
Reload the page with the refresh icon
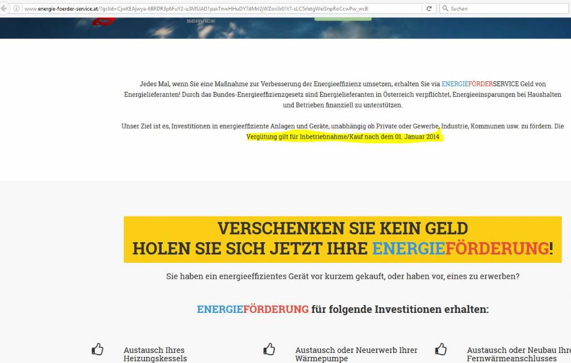point(429,8)
